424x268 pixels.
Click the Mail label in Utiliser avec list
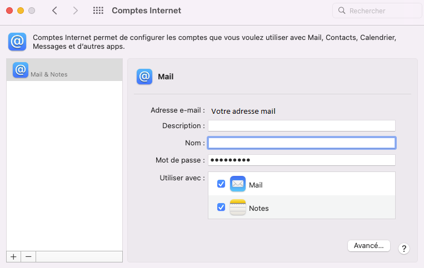(256, 185)
